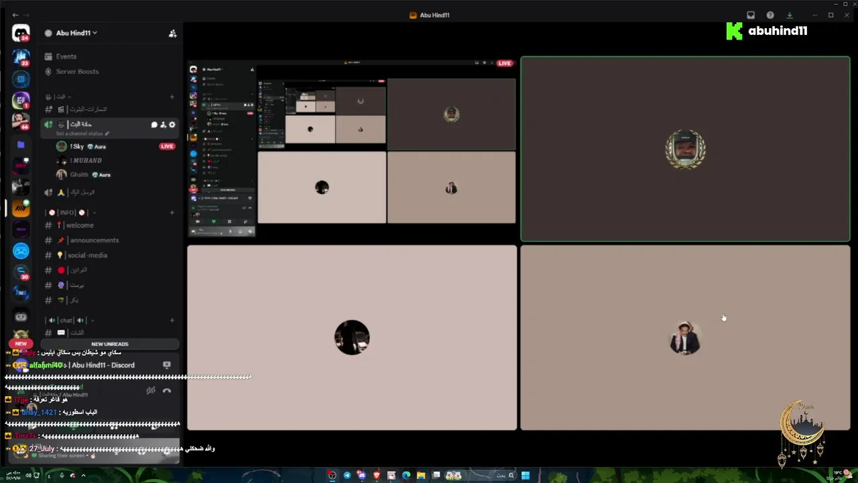
Task: Open Help question mark icon
Action: pyautogui.click(x=770, y=15)
